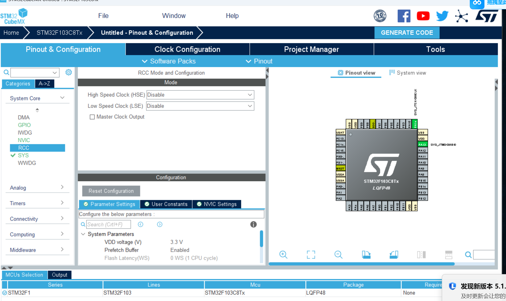The image size is (506, 301).
Task: Open the YouTube channel icon
Action: point(423,16)
